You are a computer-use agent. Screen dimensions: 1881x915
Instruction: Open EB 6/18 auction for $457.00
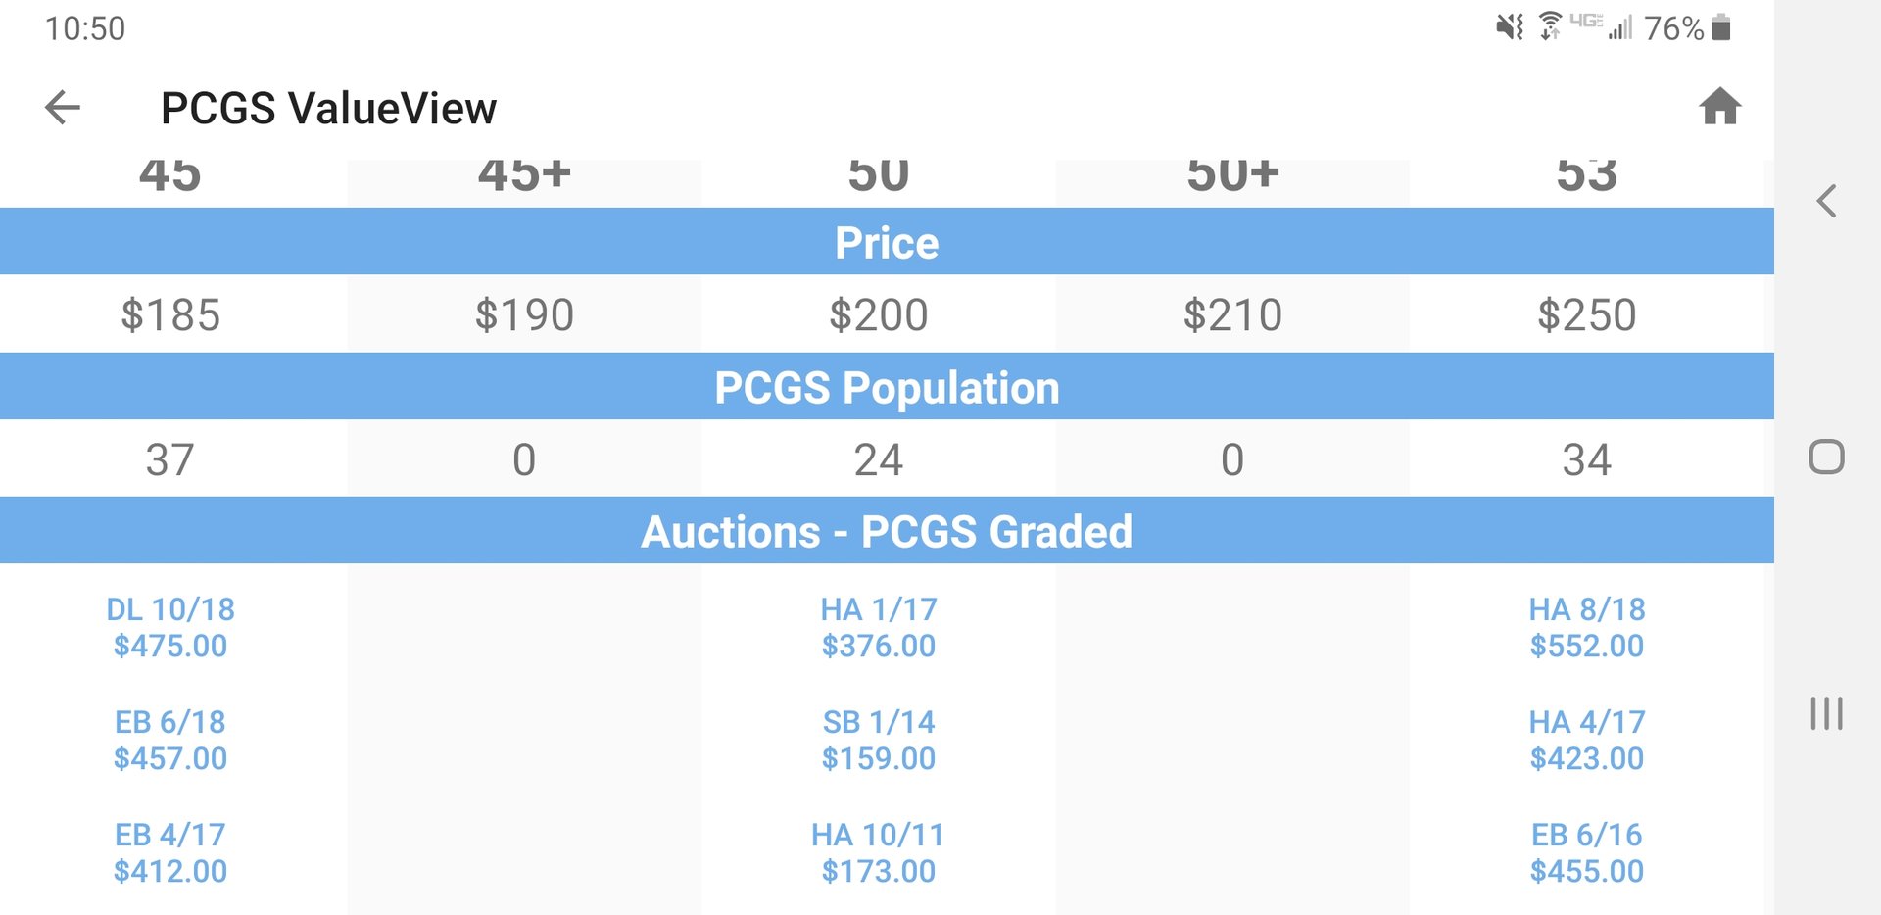click(170, 741)
